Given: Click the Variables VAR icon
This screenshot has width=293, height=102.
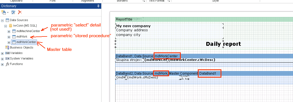Looking at the screenshot, I should (7, 53).
